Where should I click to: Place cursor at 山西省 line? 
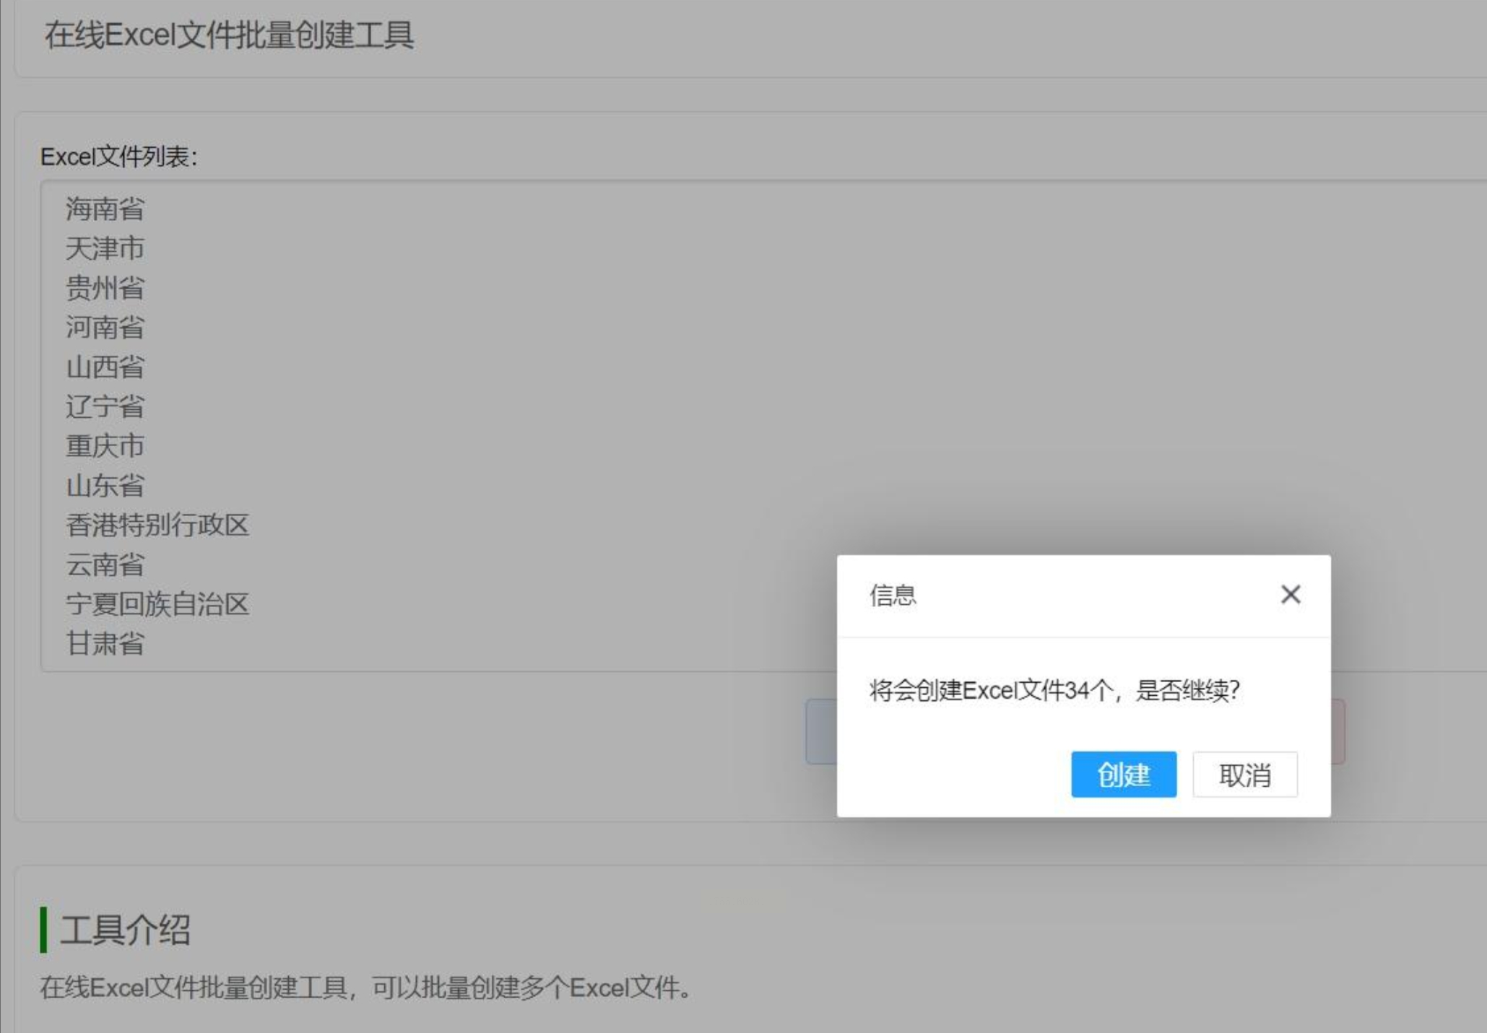tap(105, 367)
